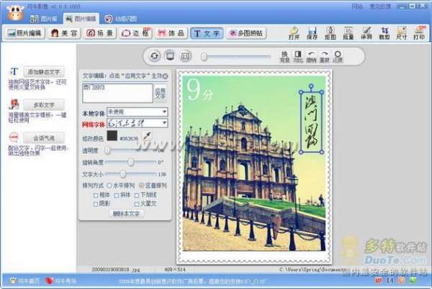
Task: Click the 可牛首页 item in status bar
Action: 24,281
